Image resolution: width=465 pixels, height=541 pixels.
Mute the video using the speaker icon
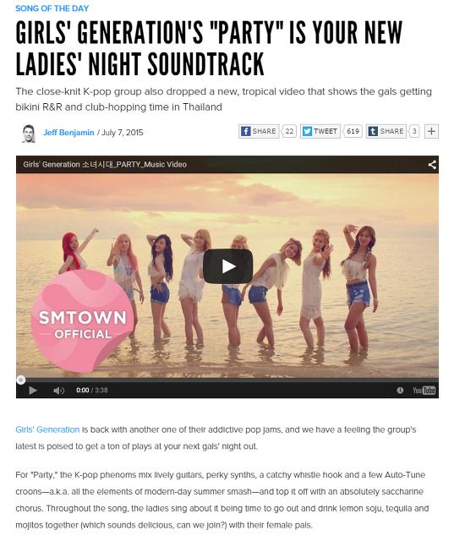(x=58, y=391)
